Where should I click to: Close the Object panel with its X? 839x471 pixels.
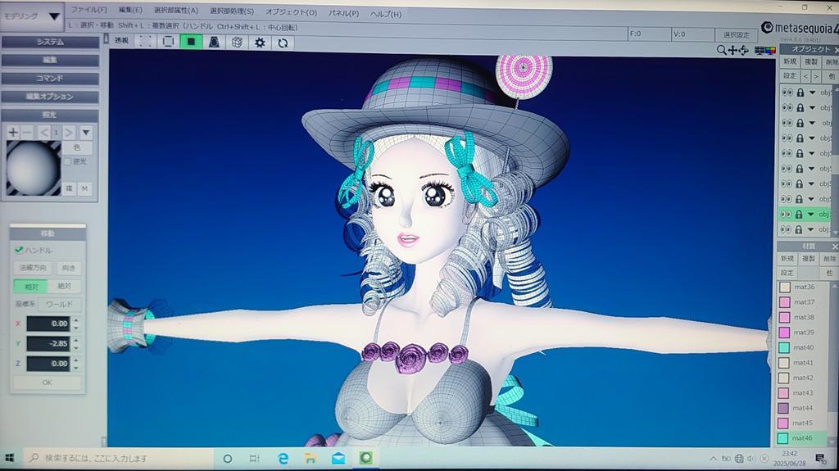837,49
